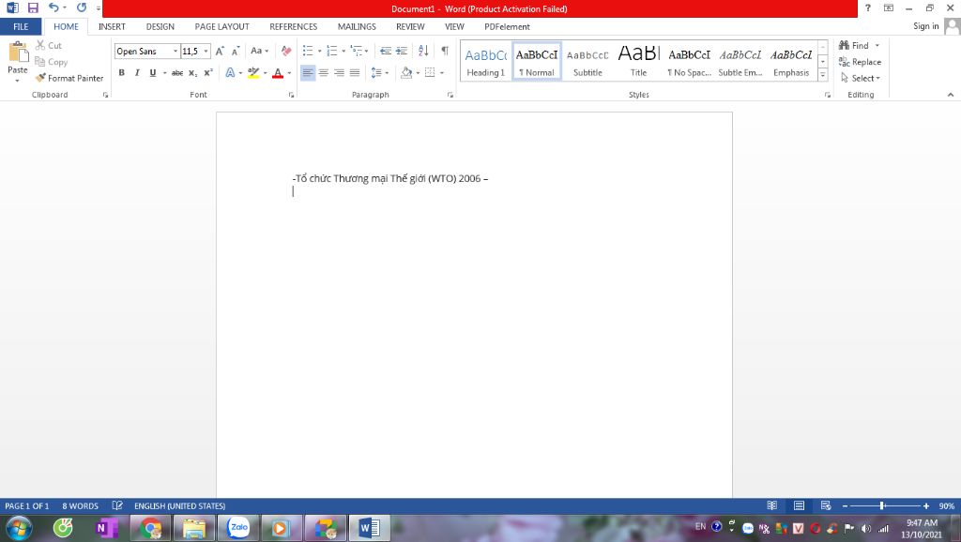
Task: Switch to the REFERENCES tab
Action: (x=294, y=26)
